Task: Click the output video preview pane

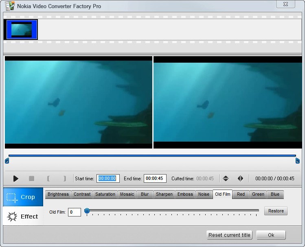Action: click(x=228, y=102)
